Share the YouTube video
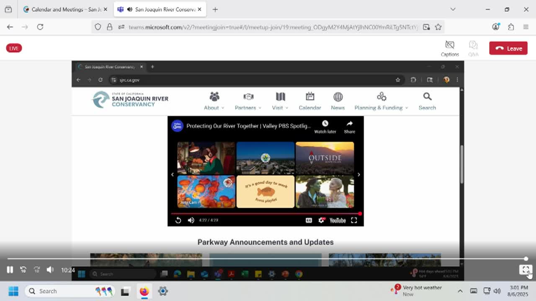This screenshot has width=536, height=301. pyautogui.click(x=350, y=127)
